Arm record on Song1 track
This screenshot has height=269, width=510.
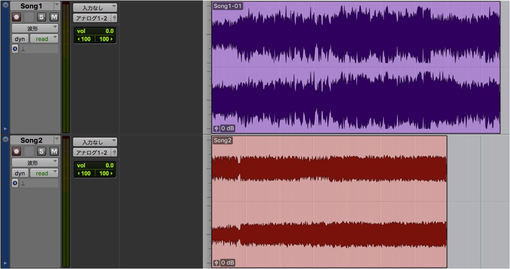click(16, 17)
